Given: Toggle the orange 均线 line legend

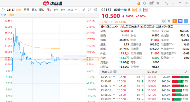Looking at the screenshot, I should pyautogui.click(x=11, y=15).
